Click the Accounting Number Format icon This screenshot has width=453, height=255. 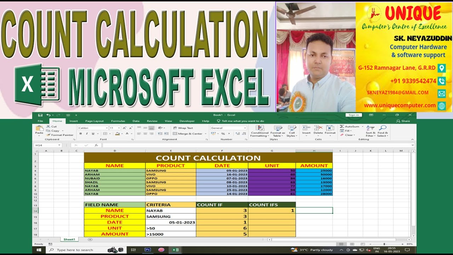(213, 134)
